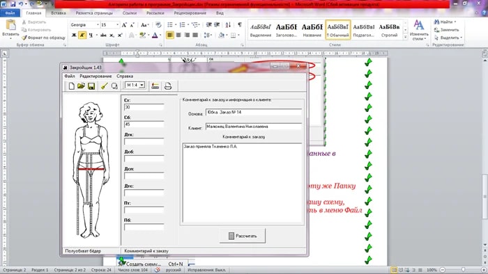Save the pattern with the floppy disk icon
This screenshot has width=488, height=274.
[91, 86]
